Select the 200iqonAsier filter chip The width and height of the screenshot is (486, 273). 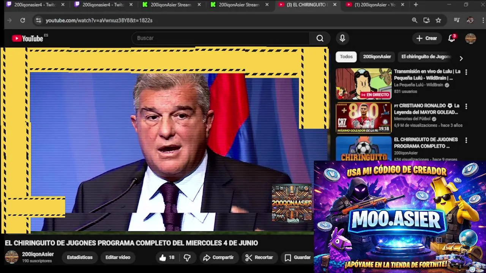coord(377,57)
